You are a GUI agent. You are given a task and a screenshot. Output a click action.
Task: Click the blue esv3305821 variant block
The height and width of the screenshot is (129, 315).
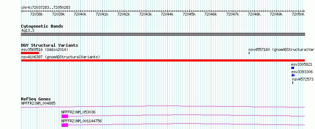coord(293,68)
